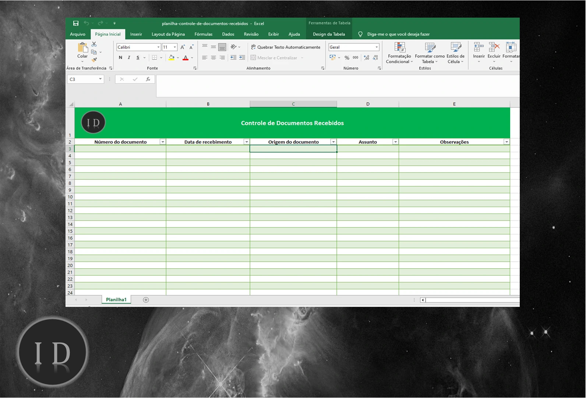The image size is (586, 398).
Task: Customize Quick Access Toolbar arrow
Action: pos(114,23)
